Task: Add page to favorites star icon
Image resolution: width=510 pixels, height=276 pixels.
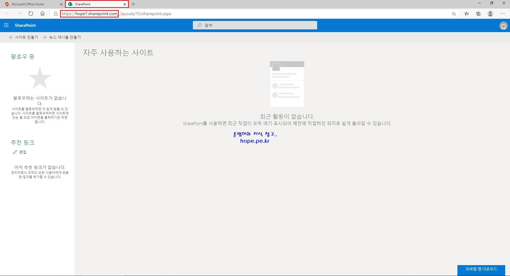Action: (454, 14)
